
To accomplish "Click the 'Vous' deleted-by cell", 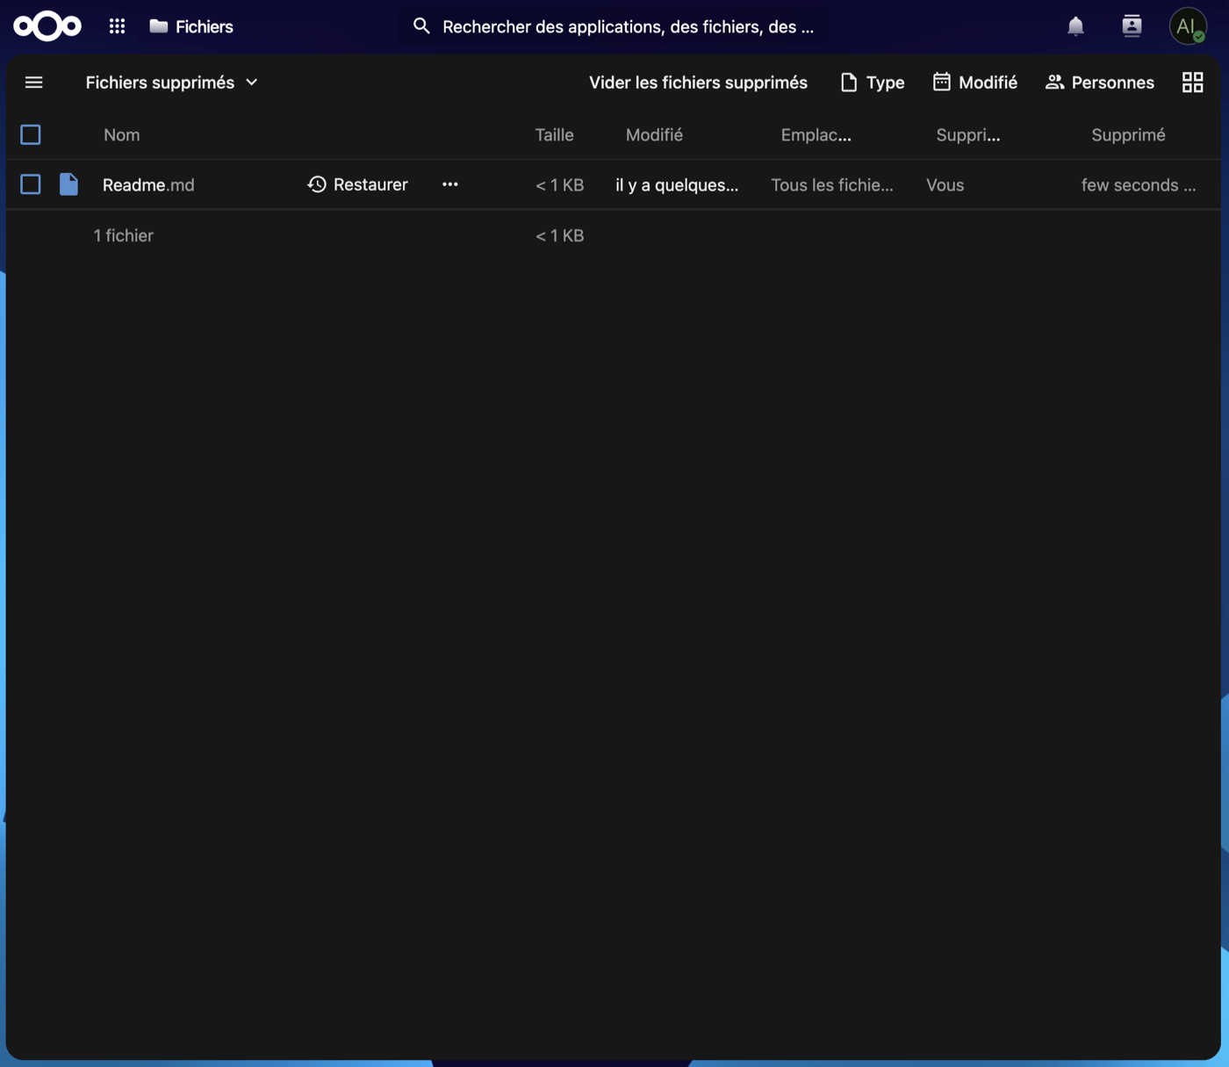I will click(945, 185).
